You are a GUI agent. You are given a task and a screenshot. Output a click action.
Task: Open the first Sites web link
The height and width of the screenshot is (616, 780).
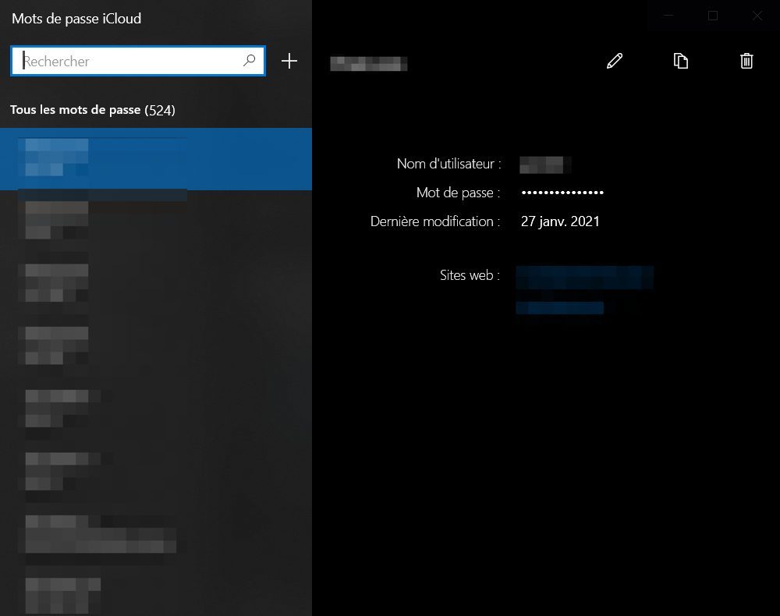584,276
